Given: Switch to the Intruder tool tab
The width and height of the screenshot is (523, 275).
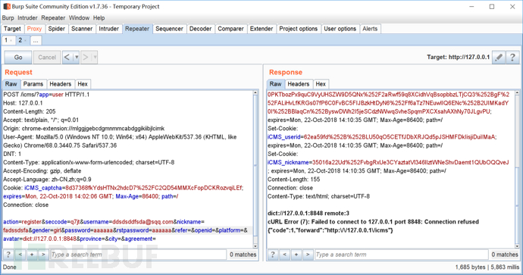Looking at the screenshot, I should 108,29.
